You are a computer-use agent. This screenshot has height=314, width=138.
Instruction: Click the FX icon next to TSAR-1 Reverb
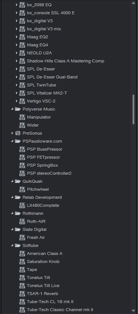22,293
